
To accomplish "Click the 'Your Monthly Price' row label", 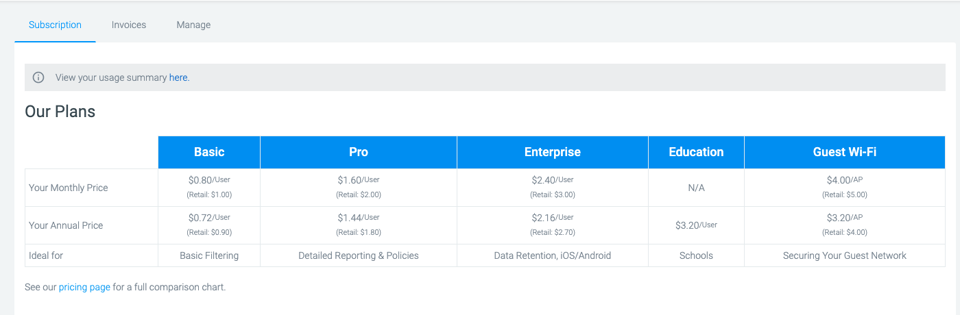I will click(69, 188).
